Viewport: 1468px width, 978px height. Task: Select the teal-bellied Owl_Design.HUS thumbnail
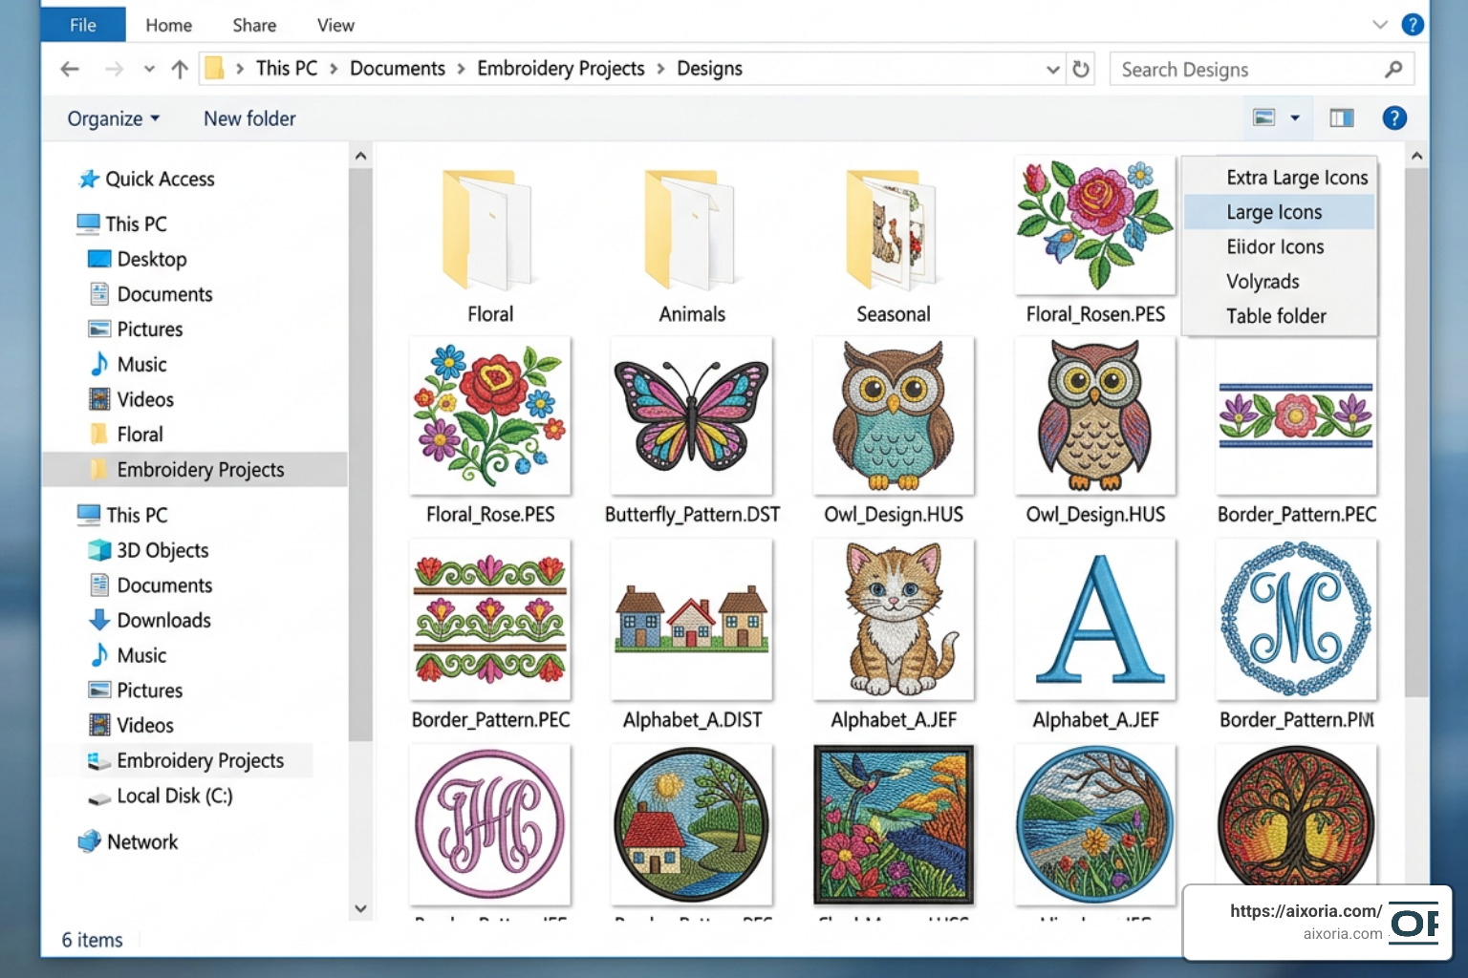[x=894, y=415]
